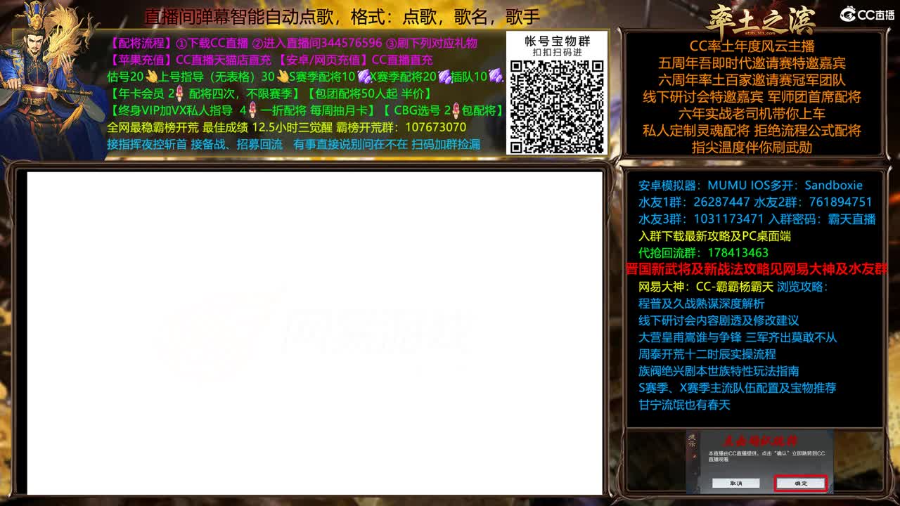This screenshot has width=900, height=506.
Task: Click the 网易大神：CC-霸霸杨霸天 line
Action: 733,287
